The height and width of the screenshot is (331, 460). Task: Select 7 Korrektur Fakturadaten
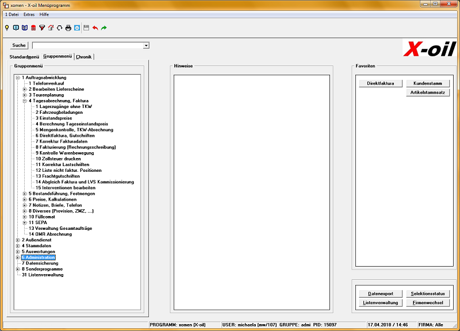tap(62, 141)
